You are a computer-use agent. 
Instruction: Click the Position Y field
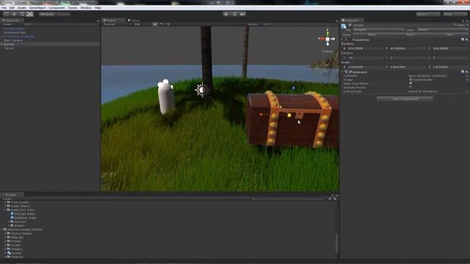408,48
